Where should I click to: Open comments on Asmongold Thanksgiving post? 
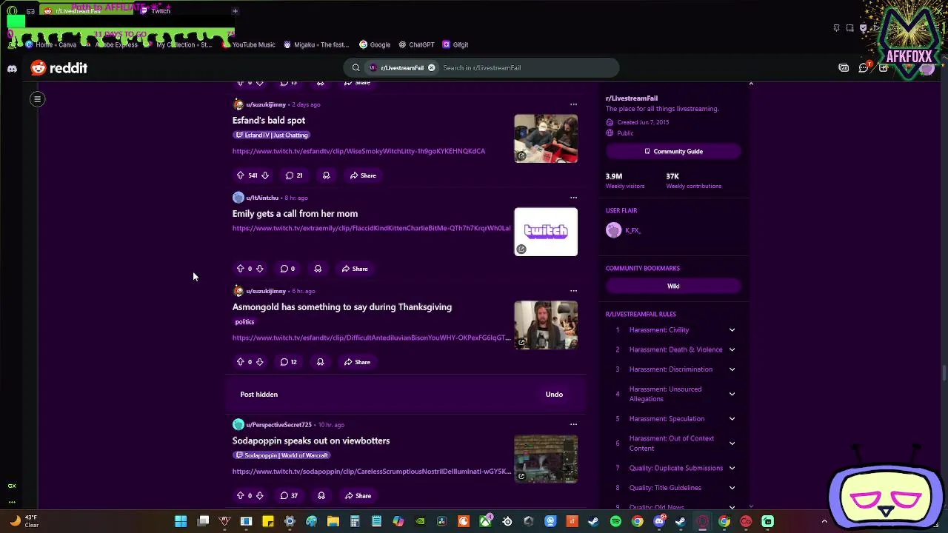[x=289, y=362]
